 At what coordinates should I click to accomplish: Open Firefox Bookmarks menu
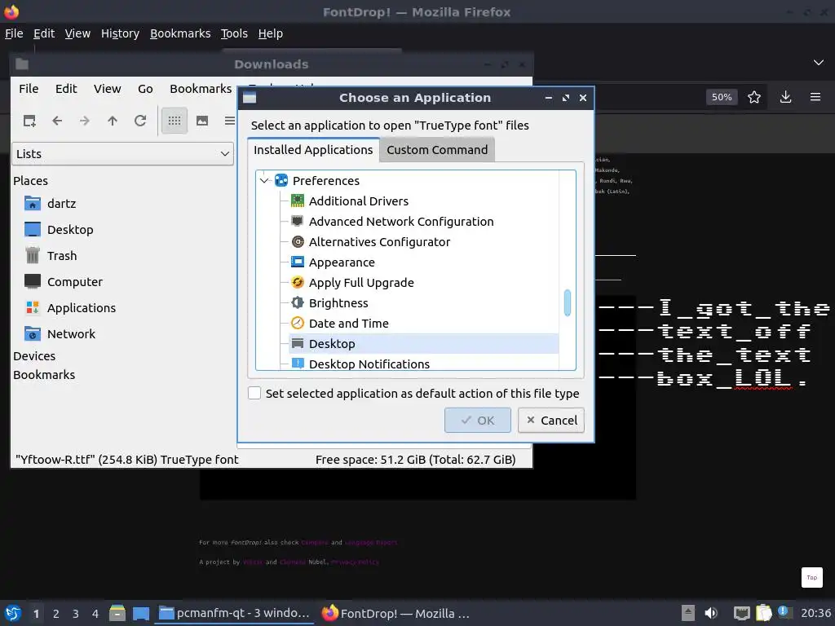click(x=180, y=33)
